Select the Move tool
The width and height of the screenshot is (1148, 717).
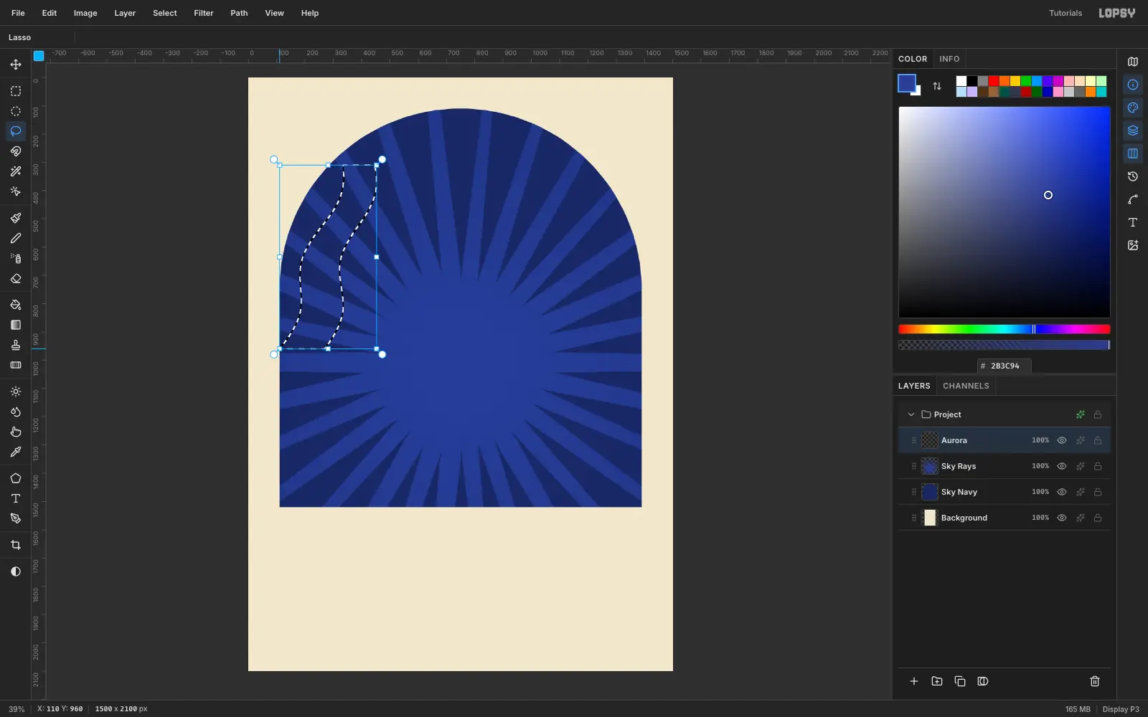click(16, 65)
